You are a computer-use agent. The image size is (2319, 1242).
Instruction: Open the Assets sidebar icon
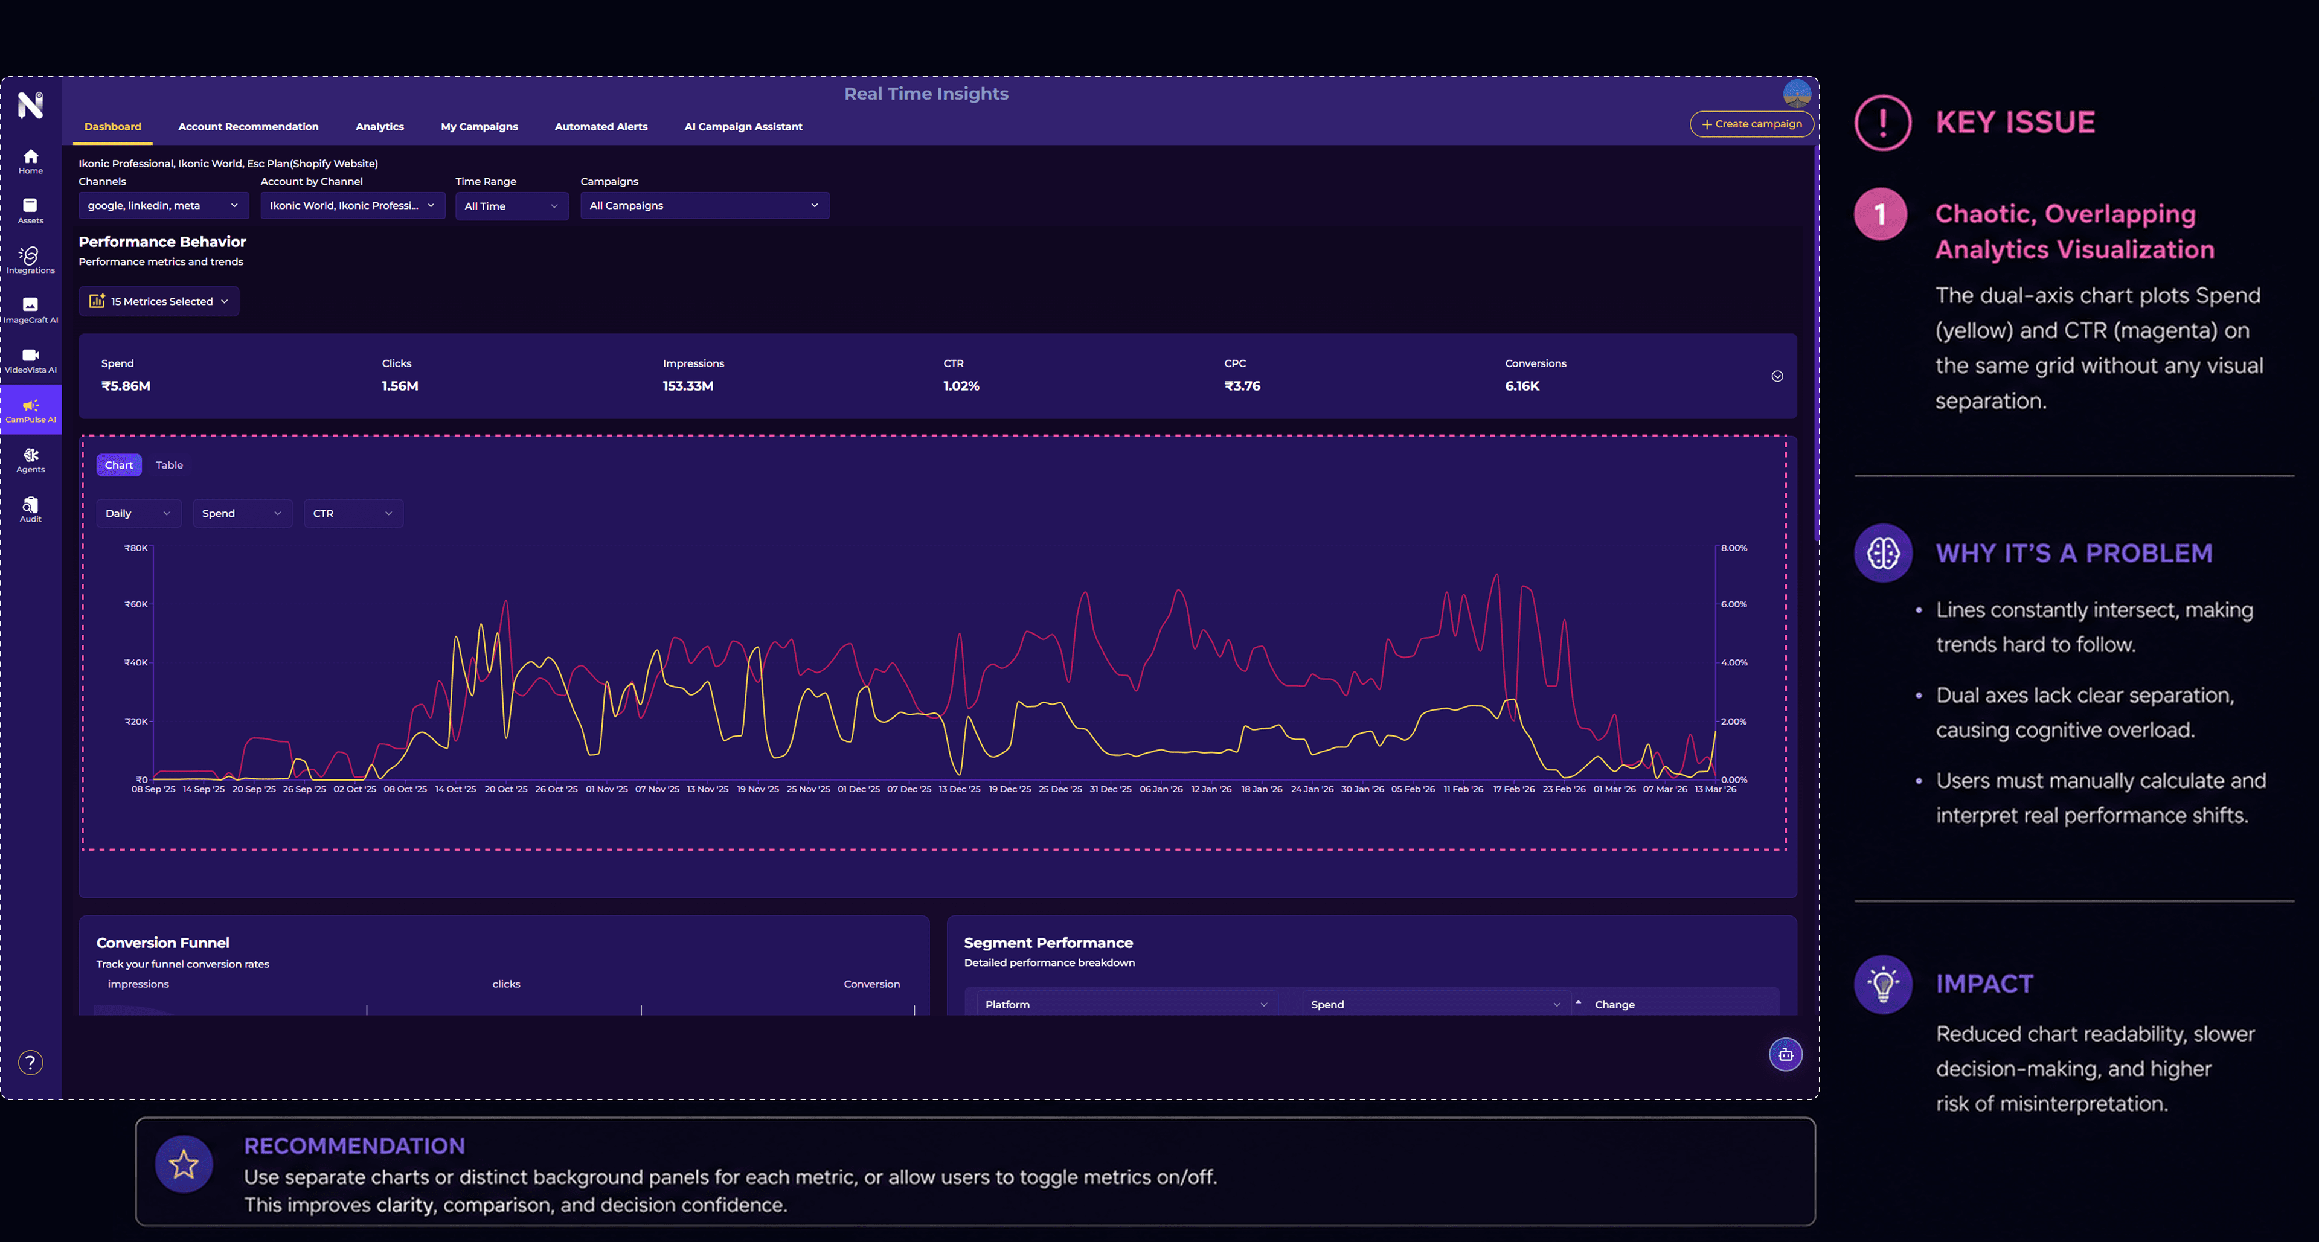click(x=31, y=211)
